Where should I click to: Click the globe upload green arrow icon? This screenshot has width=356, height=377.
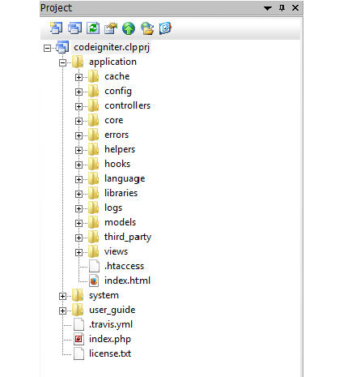[x=129, y=28]
